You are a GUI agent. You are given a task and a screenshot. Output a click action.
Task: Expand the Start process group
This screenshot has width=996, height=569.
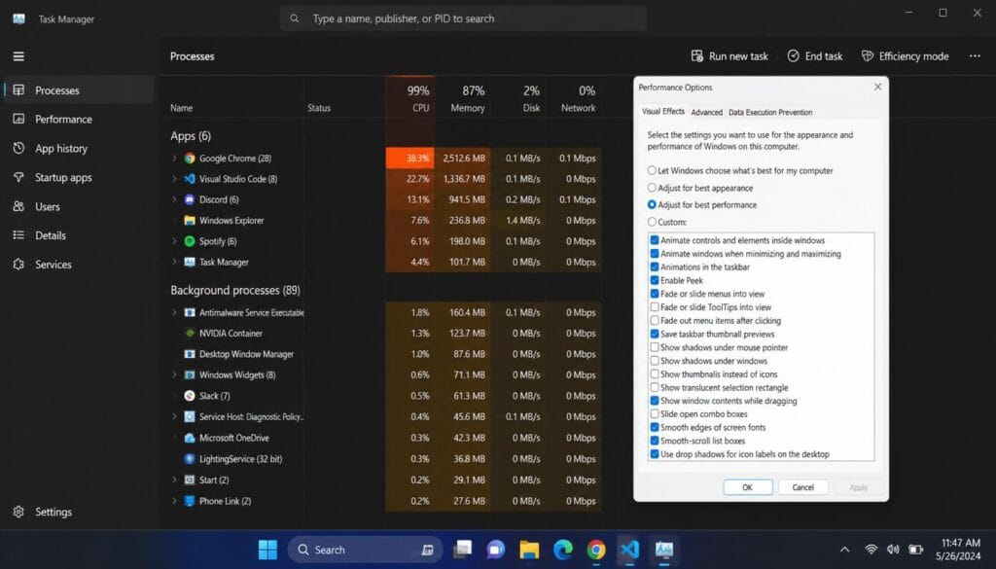174,480
